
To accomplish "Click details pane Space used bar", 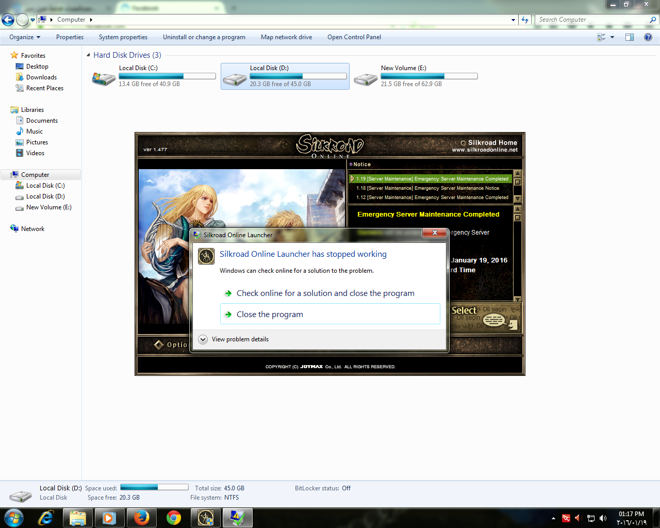I will click(x=154, y=487).
